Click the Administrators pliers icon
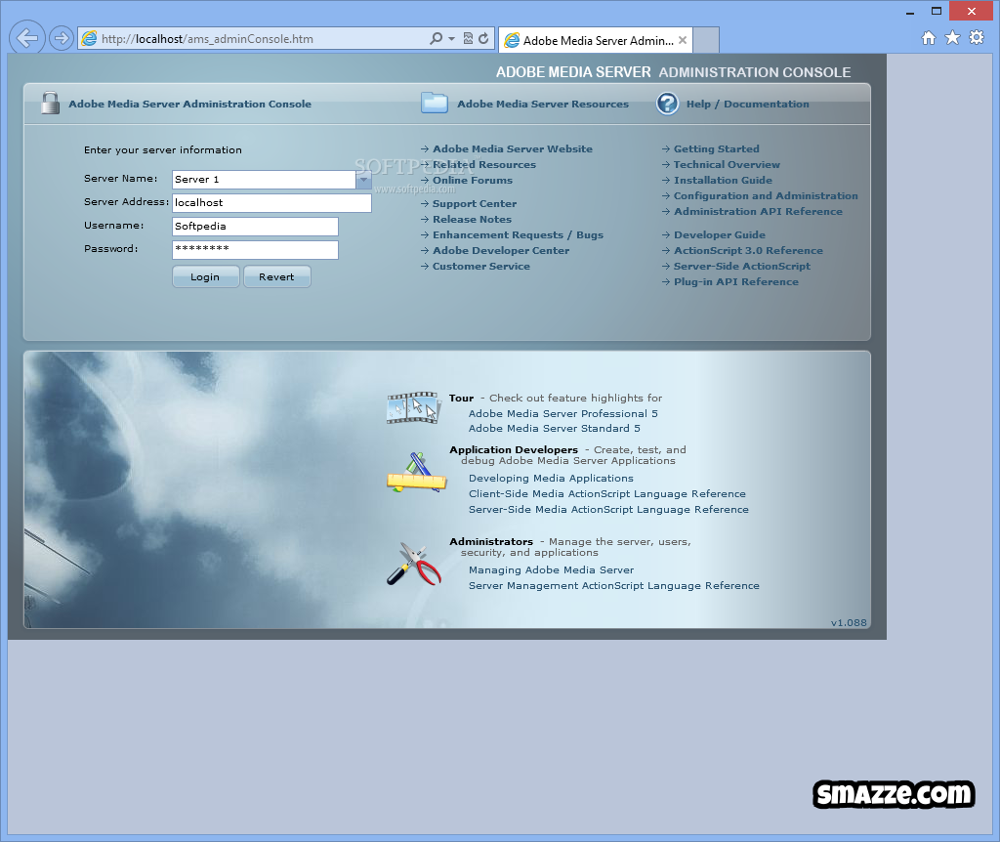 414,564
